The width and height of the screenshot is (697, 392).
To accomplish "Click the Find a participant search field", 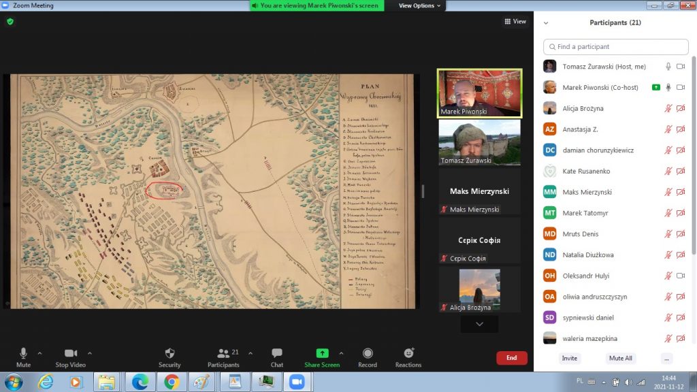I will tap(616, 47).
